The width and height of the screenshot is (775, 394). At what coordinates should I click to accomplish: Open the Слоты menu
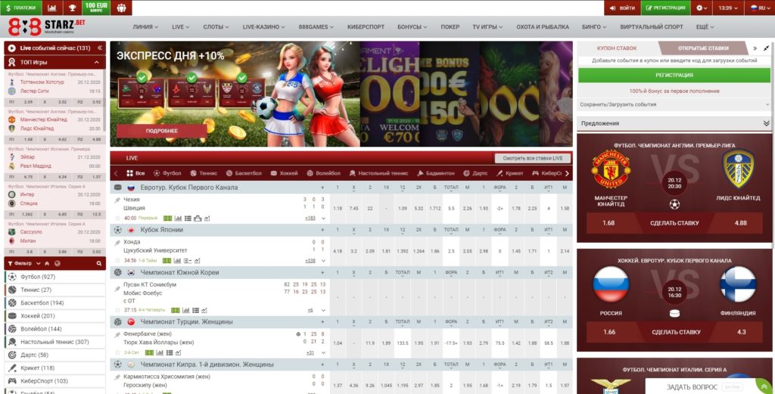217,26
